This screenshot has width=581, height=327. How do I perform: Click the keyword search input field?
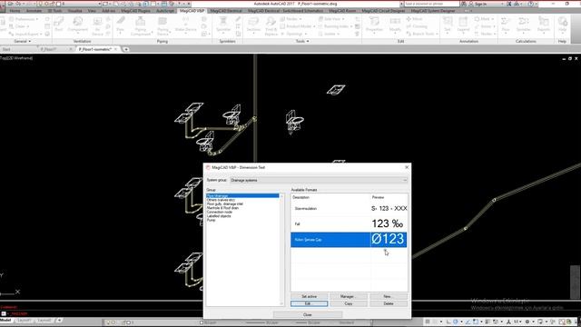431,4
